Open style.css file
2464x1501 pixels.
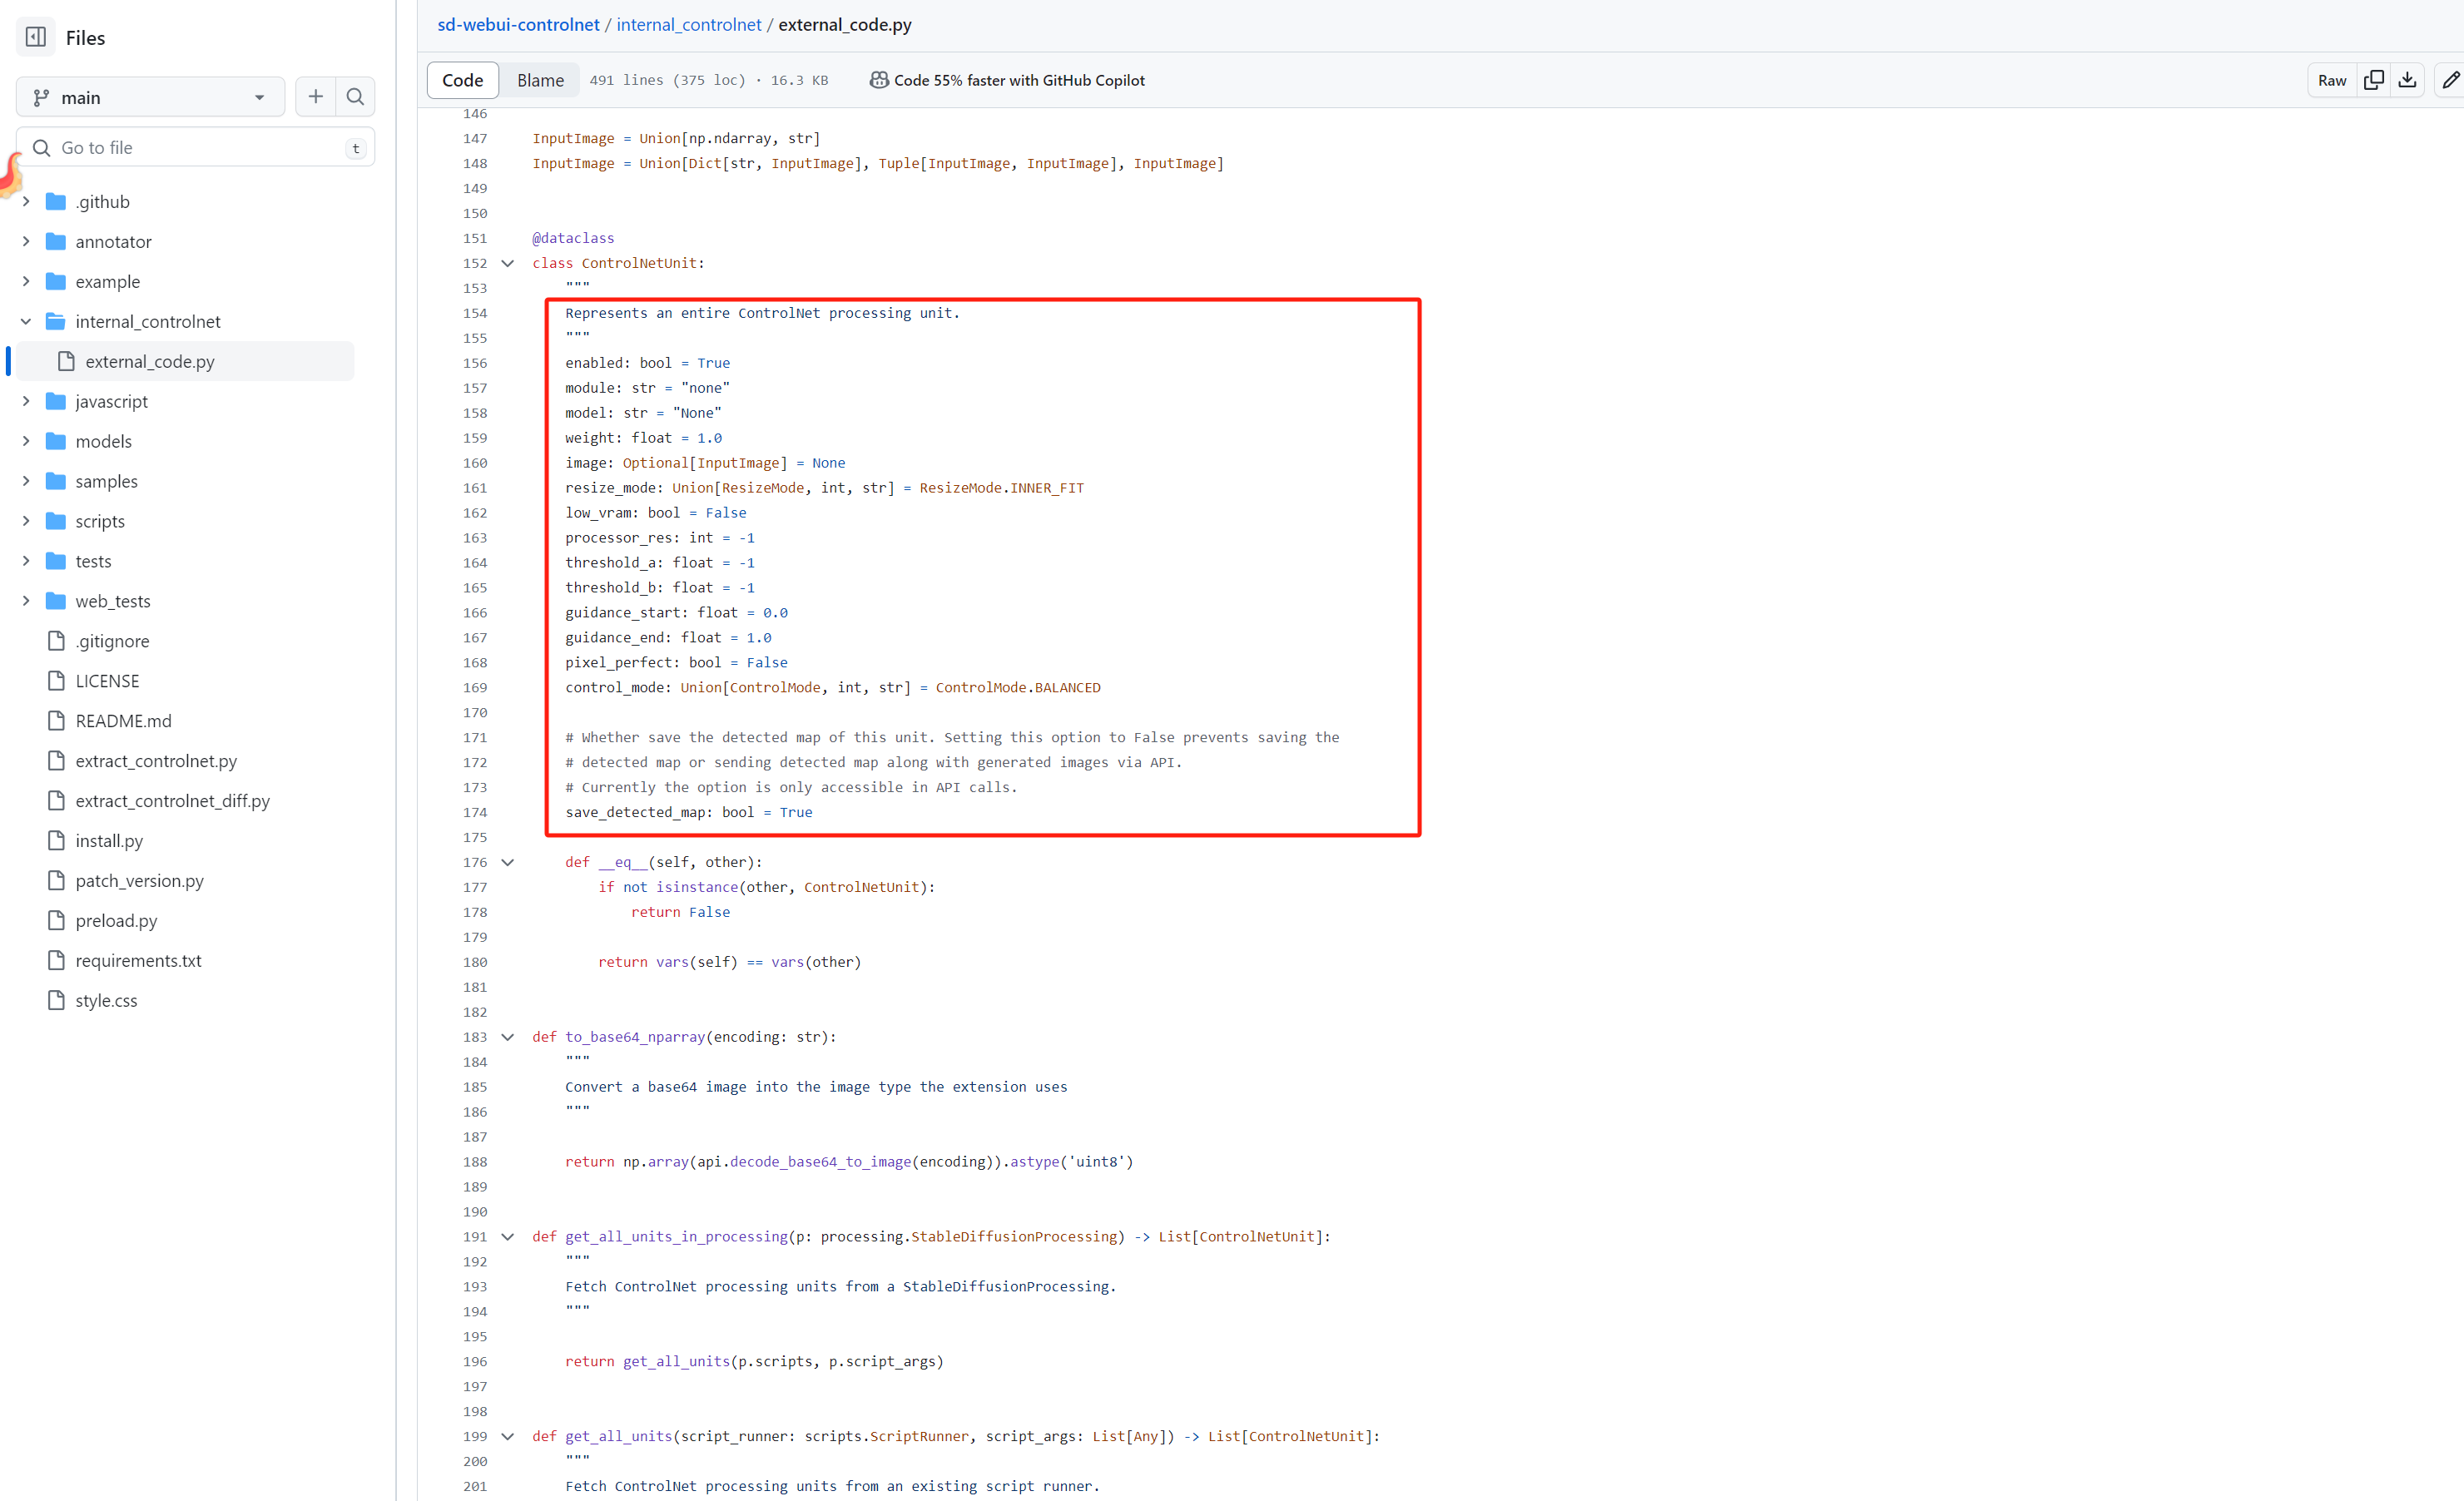[106, 1001]
